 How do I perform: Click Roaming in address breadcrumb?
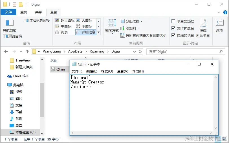point(97,51)
